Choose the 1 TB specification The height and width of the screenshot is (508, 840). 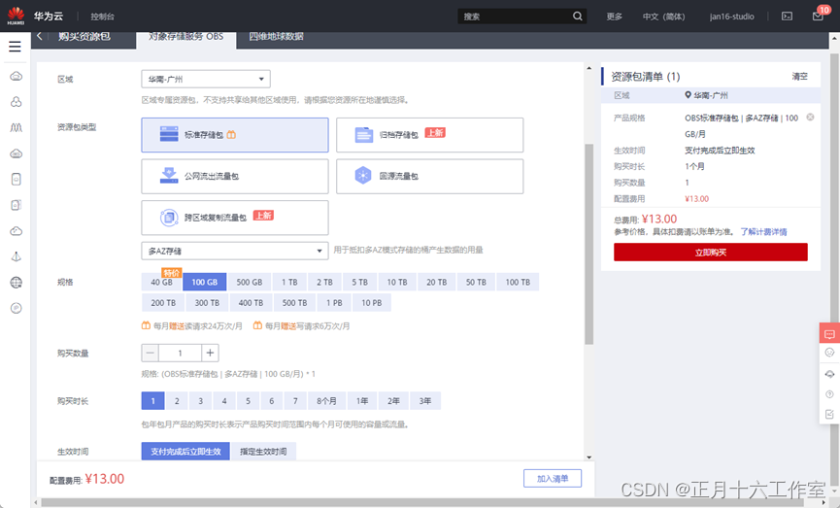289,282
